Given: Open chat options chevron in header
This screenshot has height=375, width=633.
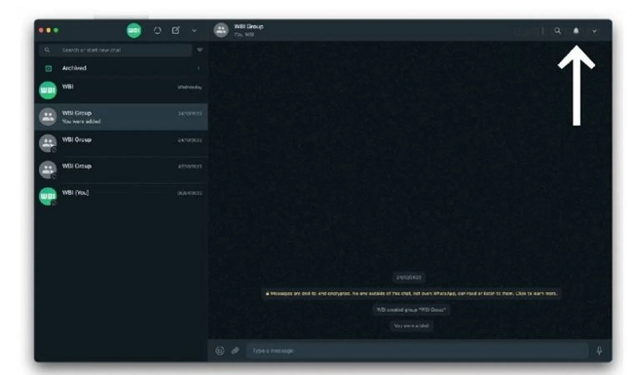Looking at the screenshot, I should (595, 31).
